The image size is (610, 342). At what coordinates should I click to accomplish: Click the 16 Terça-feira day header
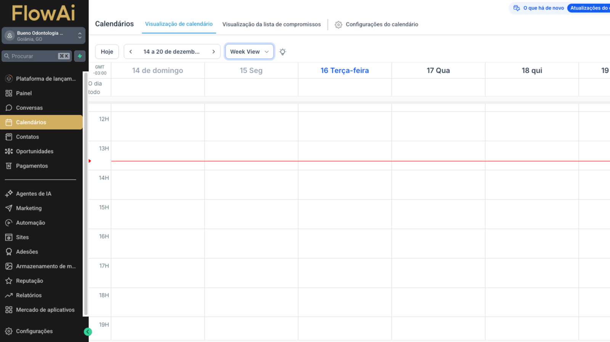[344, 71]
